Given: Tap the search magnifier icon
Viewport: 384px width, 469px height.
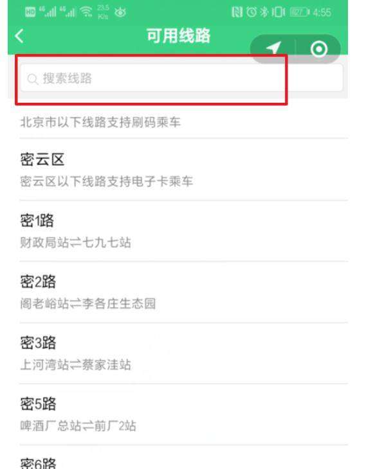Looking at the screenshot, I should click(x=32, y=79).
